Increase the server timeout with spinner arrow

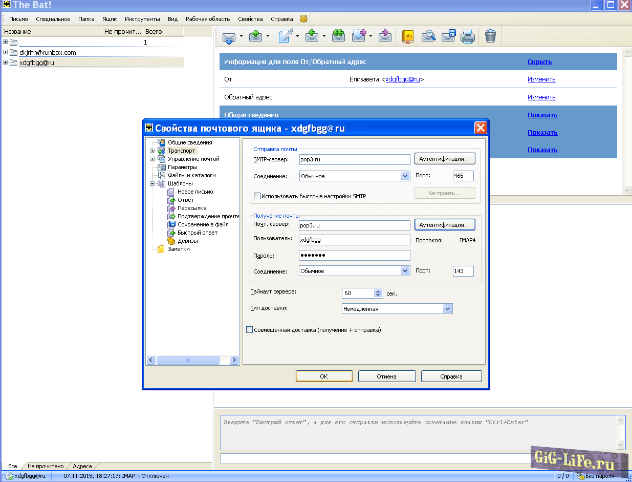coord(378,291)
